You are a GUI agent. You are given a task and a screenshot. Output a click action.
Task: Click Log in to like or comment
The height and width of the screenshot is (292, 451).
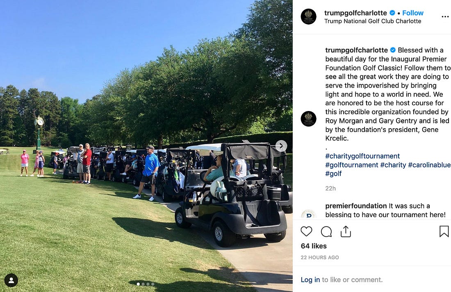pos(310,280)
